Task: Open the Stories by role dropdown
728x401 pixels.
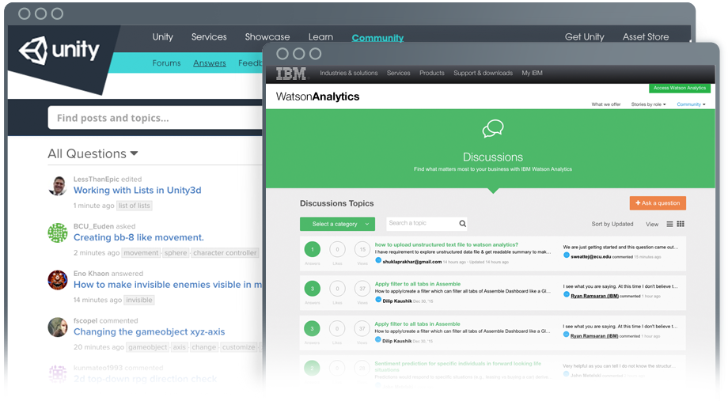Action: coord(648,104)
